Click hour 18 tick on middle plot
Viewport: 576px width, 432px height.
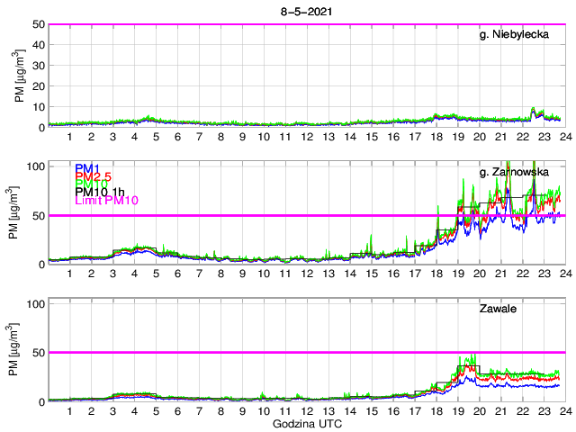[x=436, y=273]
